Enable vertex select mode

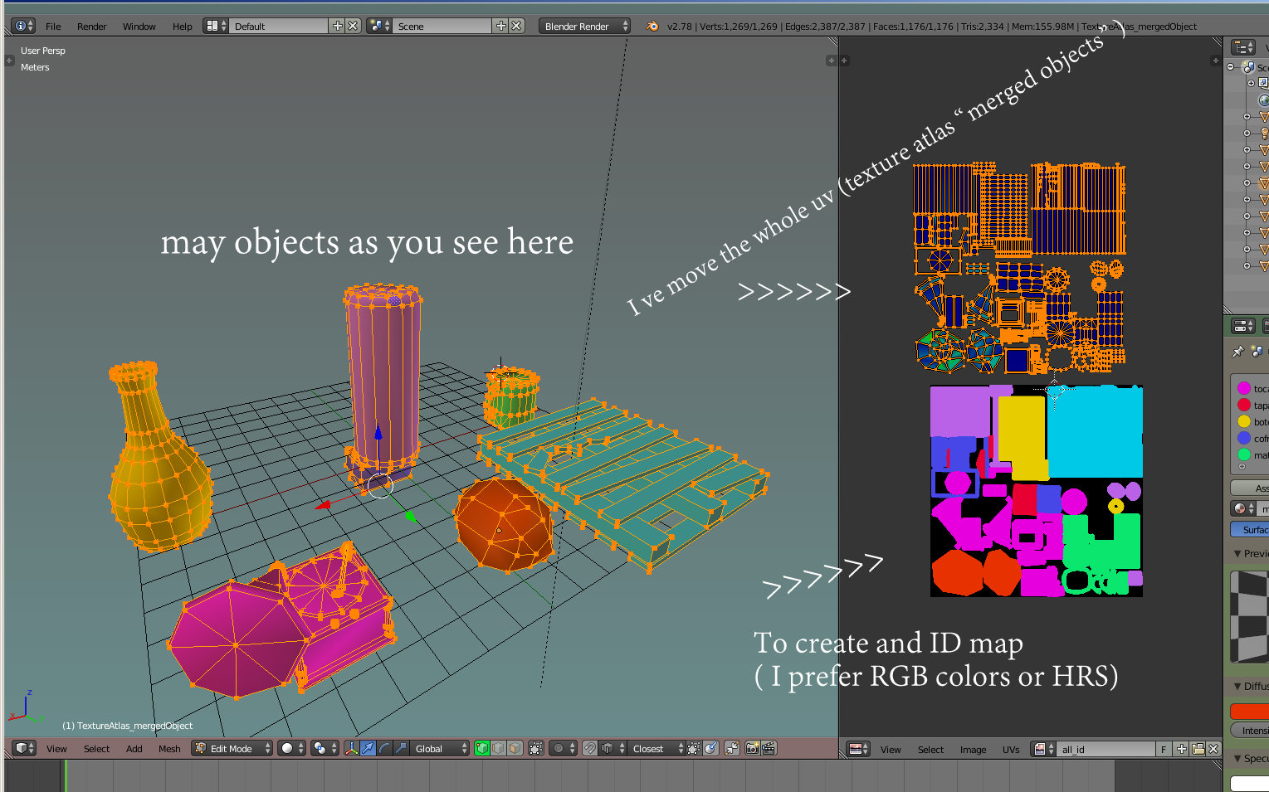tap(482, 748)
